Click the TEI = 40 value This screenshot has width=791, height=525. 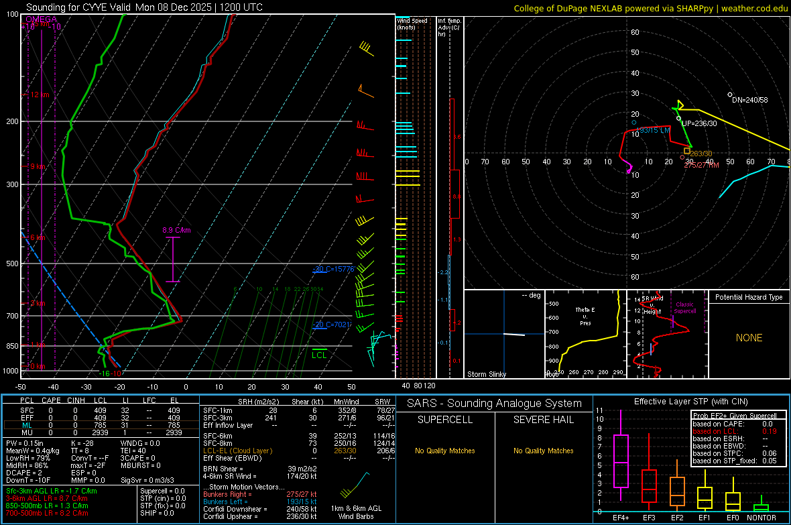pos(133,451)
